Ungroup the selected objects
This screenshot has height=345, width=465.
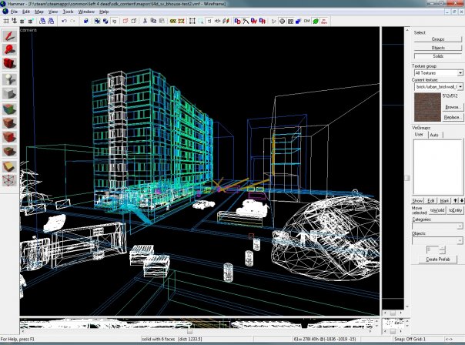coord(105,21)
